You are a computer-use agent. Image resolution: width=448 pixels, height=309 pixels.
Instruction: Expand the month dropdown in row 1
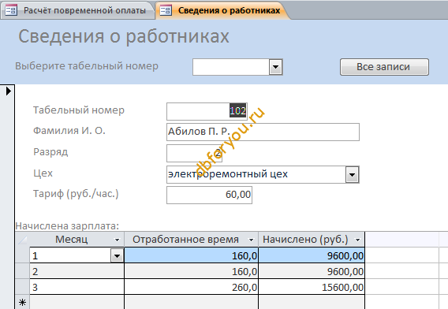click(118, 255)
